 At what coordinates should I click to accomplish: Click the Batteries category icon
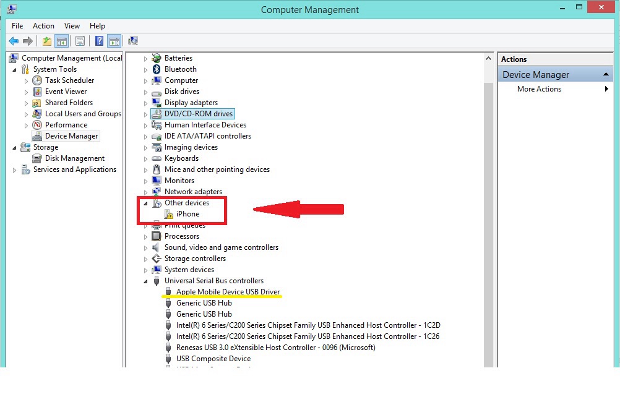click(157, 58)
